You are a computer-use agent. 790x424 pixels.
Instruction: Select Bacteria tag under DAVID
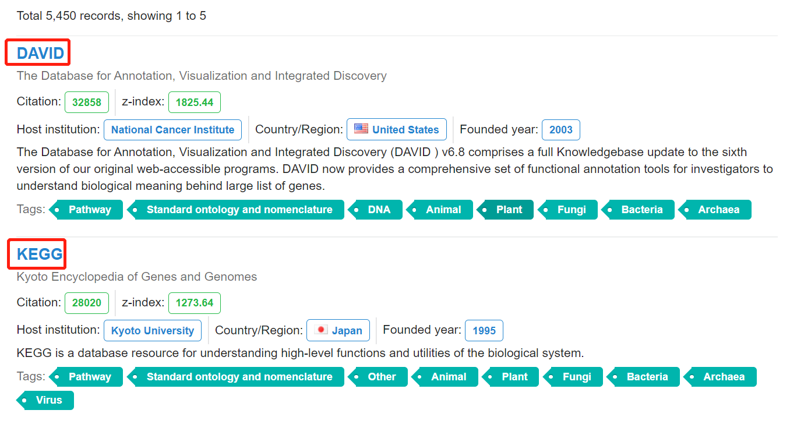coord(638,210)
